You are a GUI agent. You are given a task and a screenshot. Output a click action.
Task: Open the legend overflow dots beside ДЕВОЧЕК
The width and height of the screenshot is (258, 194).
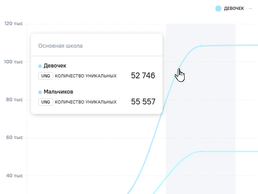point(250,9)
